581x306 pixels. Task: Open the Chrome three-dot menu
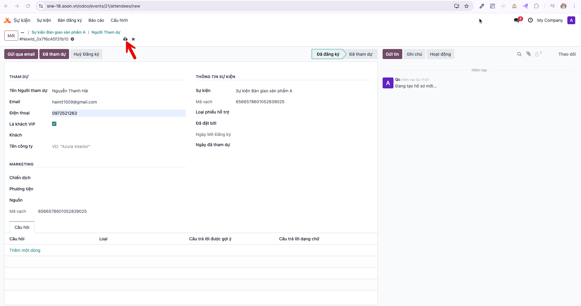pos(574,6)
